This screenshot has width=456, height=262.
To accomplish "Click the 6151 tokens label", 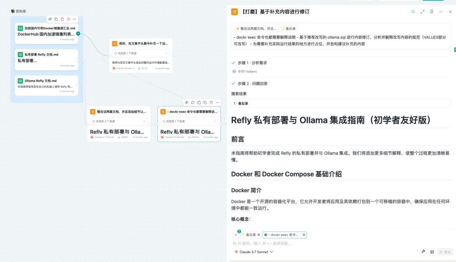I will [x=247, y=71].
